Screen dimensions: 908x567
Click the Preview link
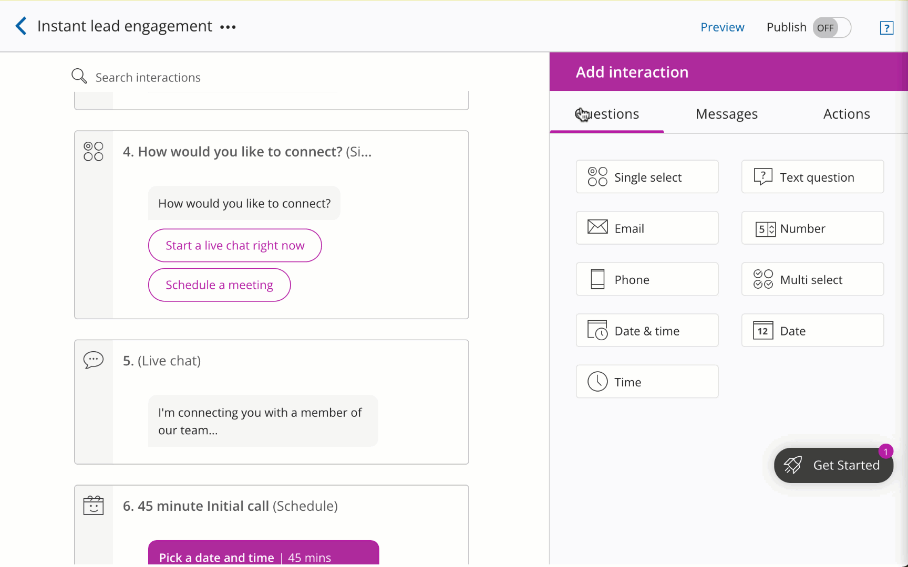click(722, 27)
